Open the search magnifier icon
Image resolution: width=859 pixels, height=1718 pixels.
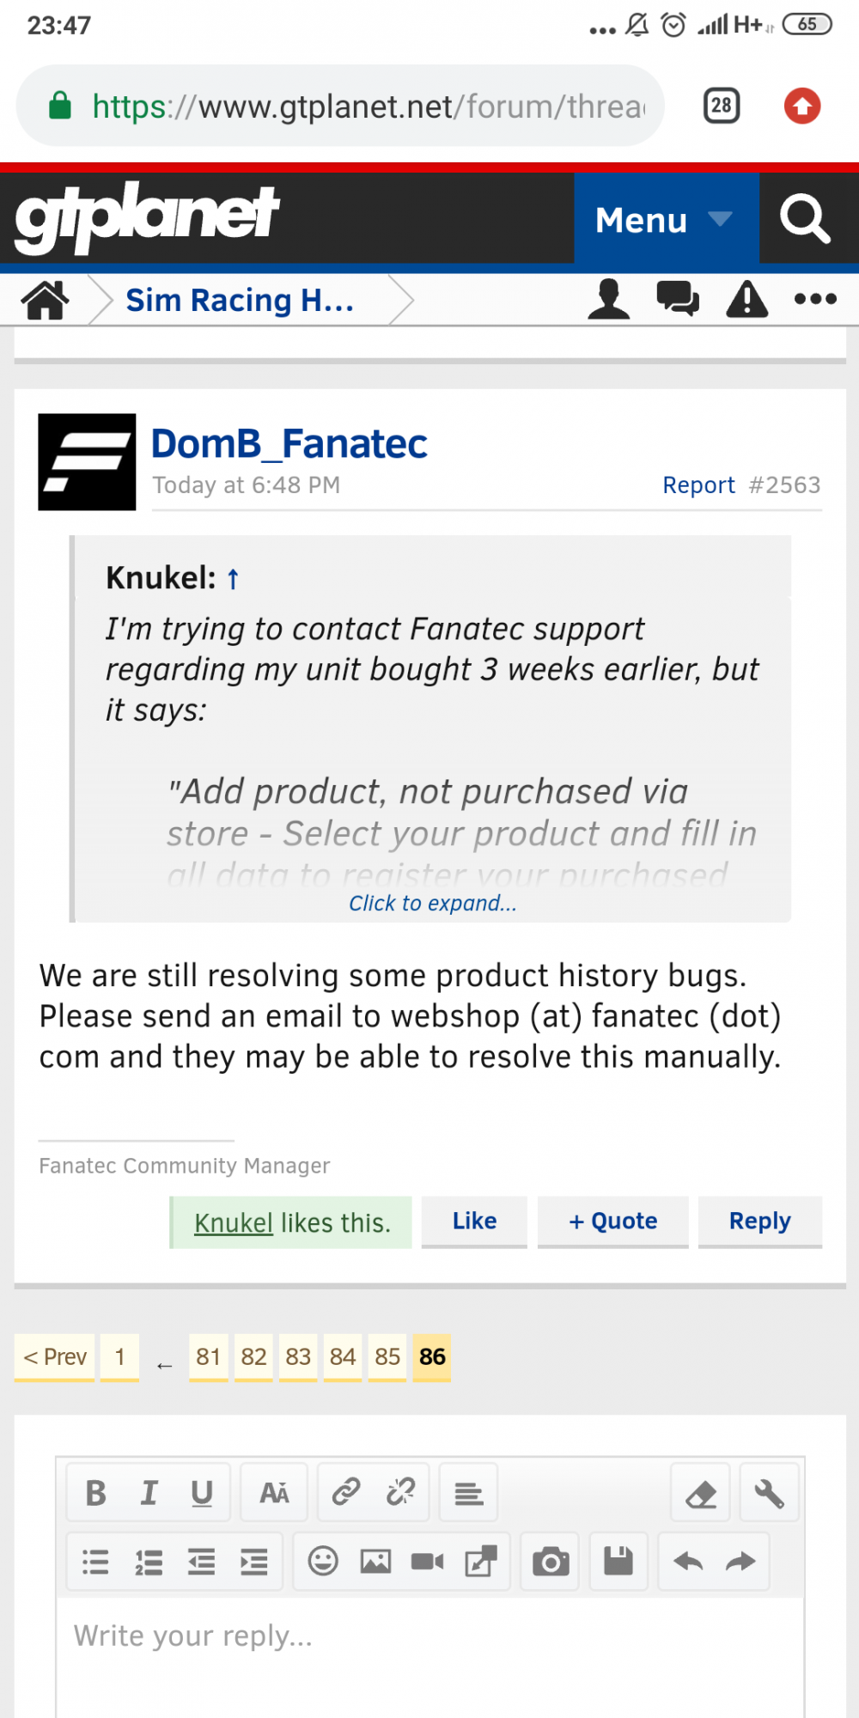pyautogui.click(x=805, y=219)
